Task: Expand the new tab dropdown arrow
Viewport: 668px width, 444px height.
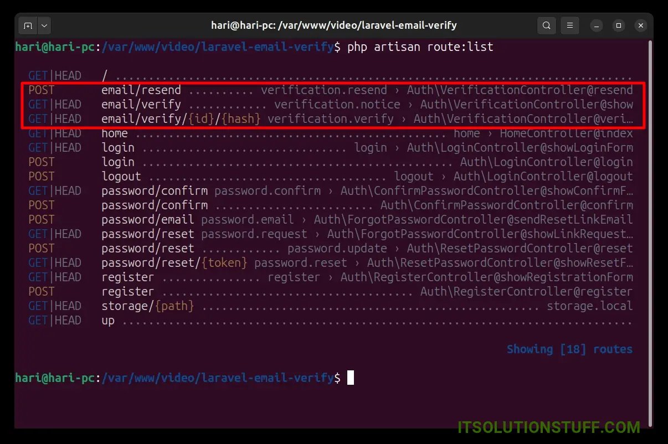Action: pos(44,25)
